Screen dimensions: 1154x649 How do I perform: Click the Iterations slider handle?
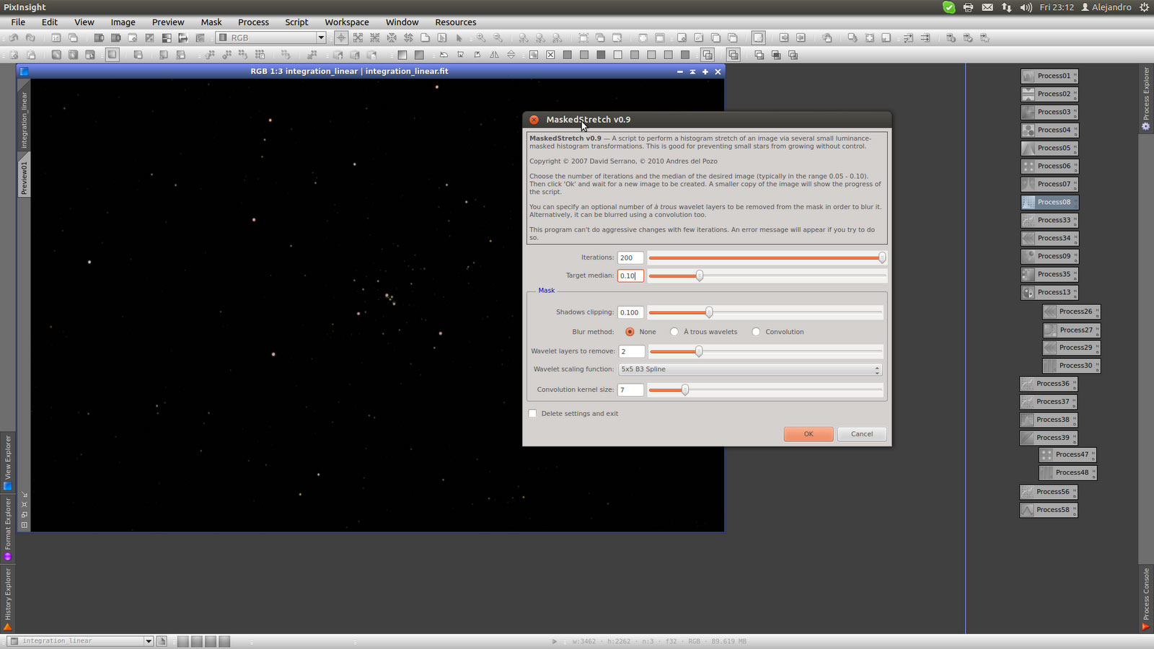(882, 257)
